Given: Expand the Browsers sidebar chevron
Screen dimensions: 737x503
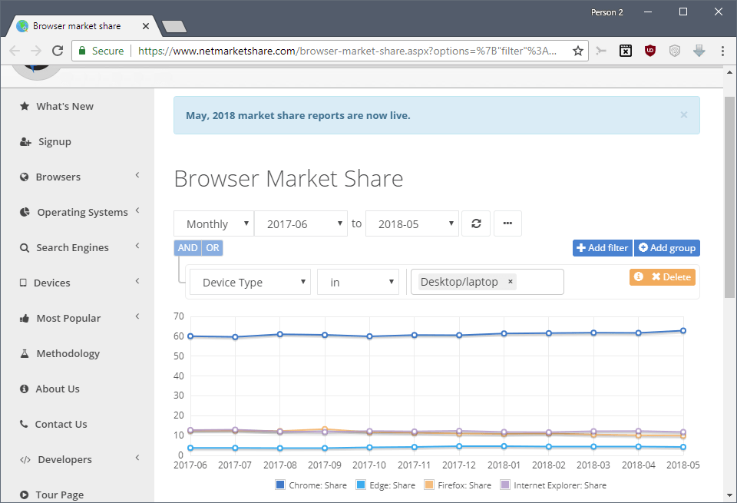Looking at the screenshot, I should (x=137, y=175).
